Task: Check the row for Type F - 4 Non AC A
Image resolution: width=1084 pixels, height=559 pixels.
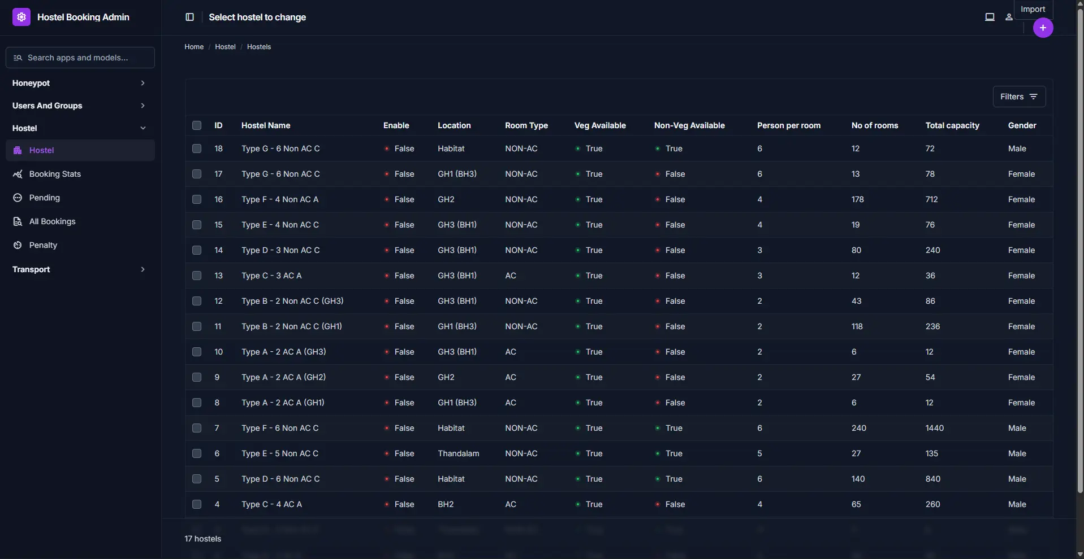Action: tap(197, 199)
